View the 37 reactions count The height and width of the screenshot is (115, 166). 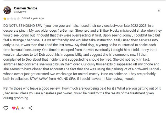coord(23,108)
